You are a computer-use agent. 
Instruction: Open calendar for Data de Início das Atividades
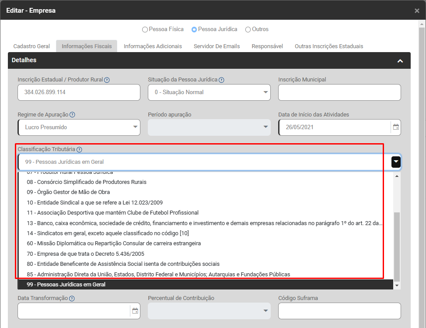point(396,127)
